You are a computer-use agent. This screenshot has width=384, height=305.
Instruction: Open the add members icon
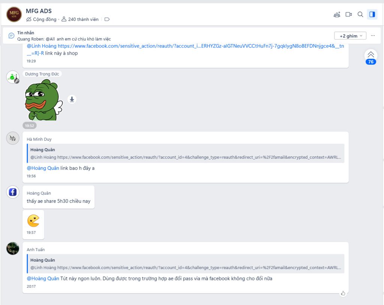(337, 15)
